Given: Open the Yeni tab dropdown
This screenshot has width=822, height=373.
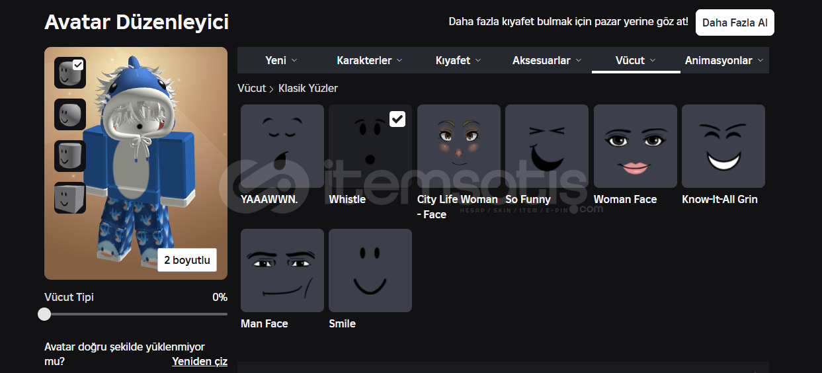Looking at the screenshot, I should pos(281,60).
